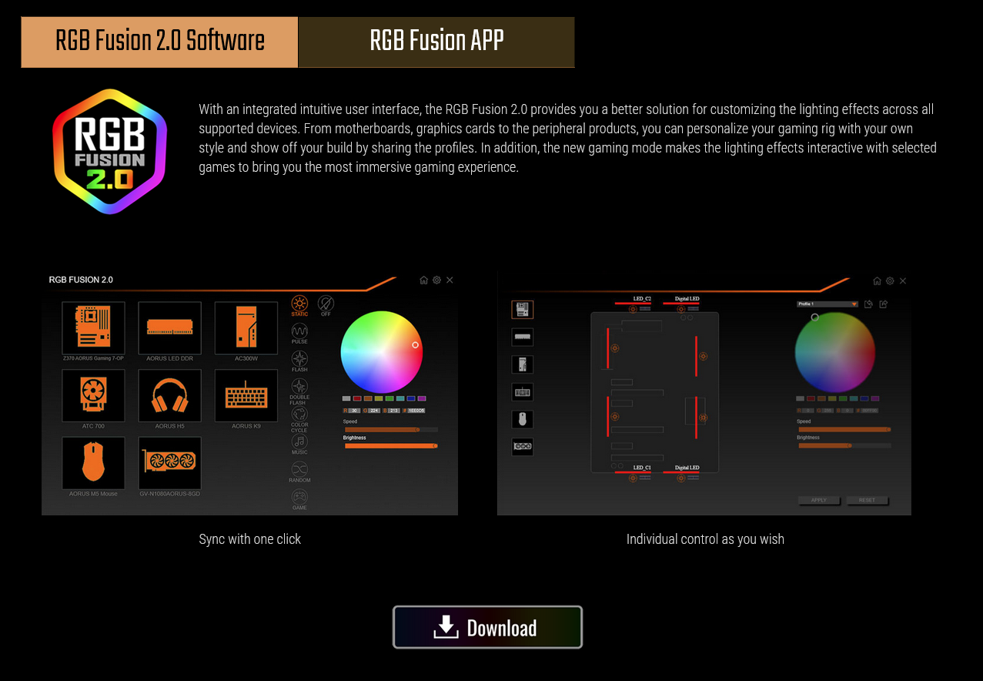The width and height of the screenshot is (983, 681).
Task: Click the Speed slider in right screenshot
Action: 844,429
